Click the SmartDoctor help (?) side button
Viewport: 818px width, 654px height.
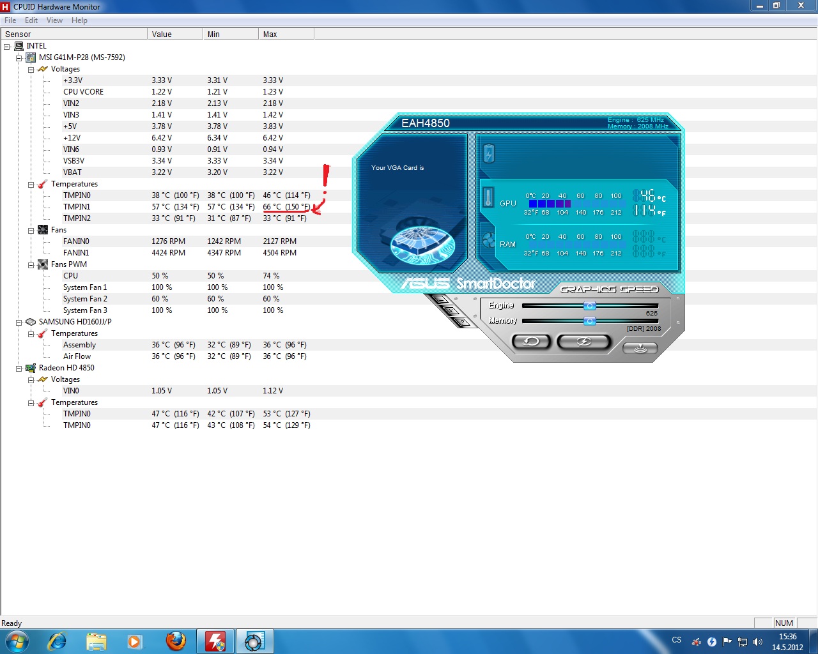point(462,322)
